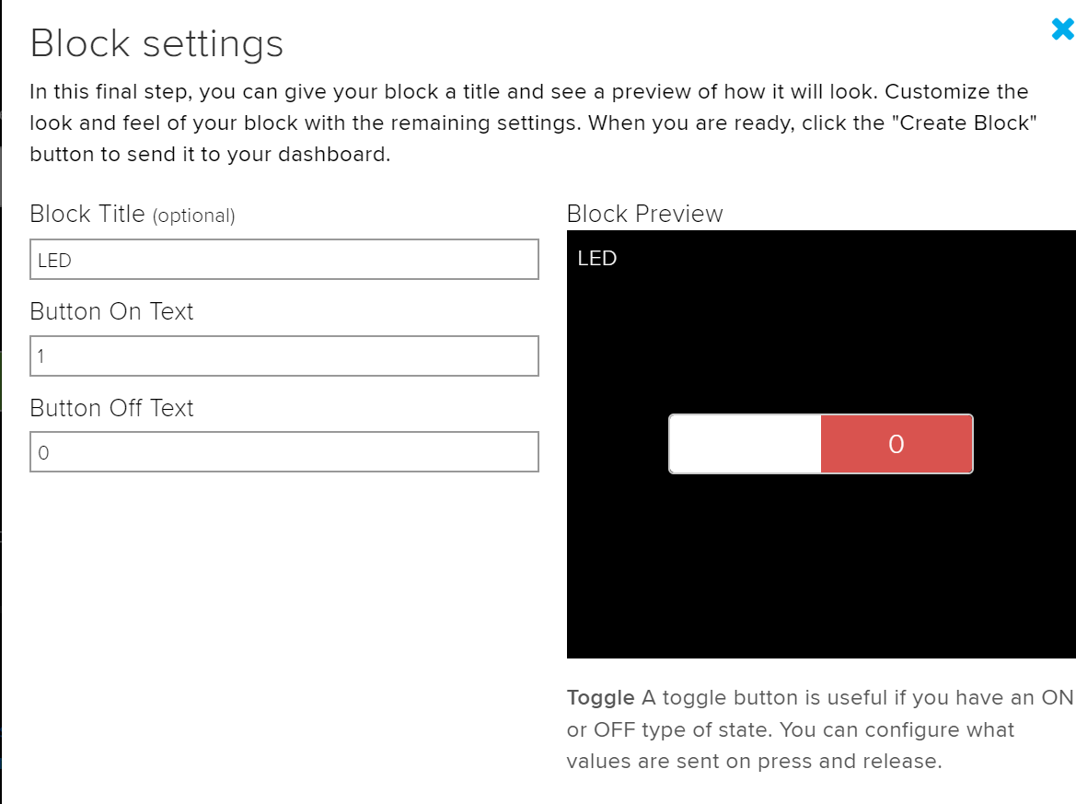Click the Button On Text input field
Viewport: 1076px width, 804px height.
(x=283, y=355)
